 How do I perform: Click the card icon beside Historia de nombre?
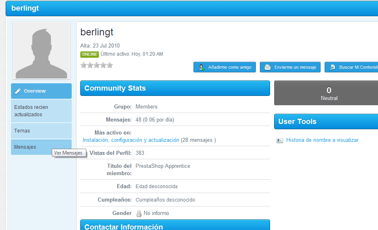[280, 141]
